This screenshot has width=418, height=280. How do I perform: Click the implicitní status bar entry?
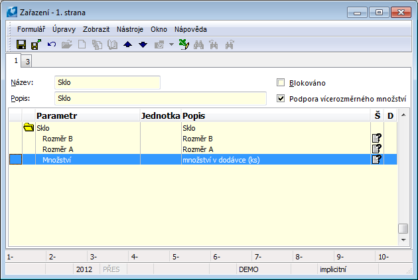tap(348, 269)
